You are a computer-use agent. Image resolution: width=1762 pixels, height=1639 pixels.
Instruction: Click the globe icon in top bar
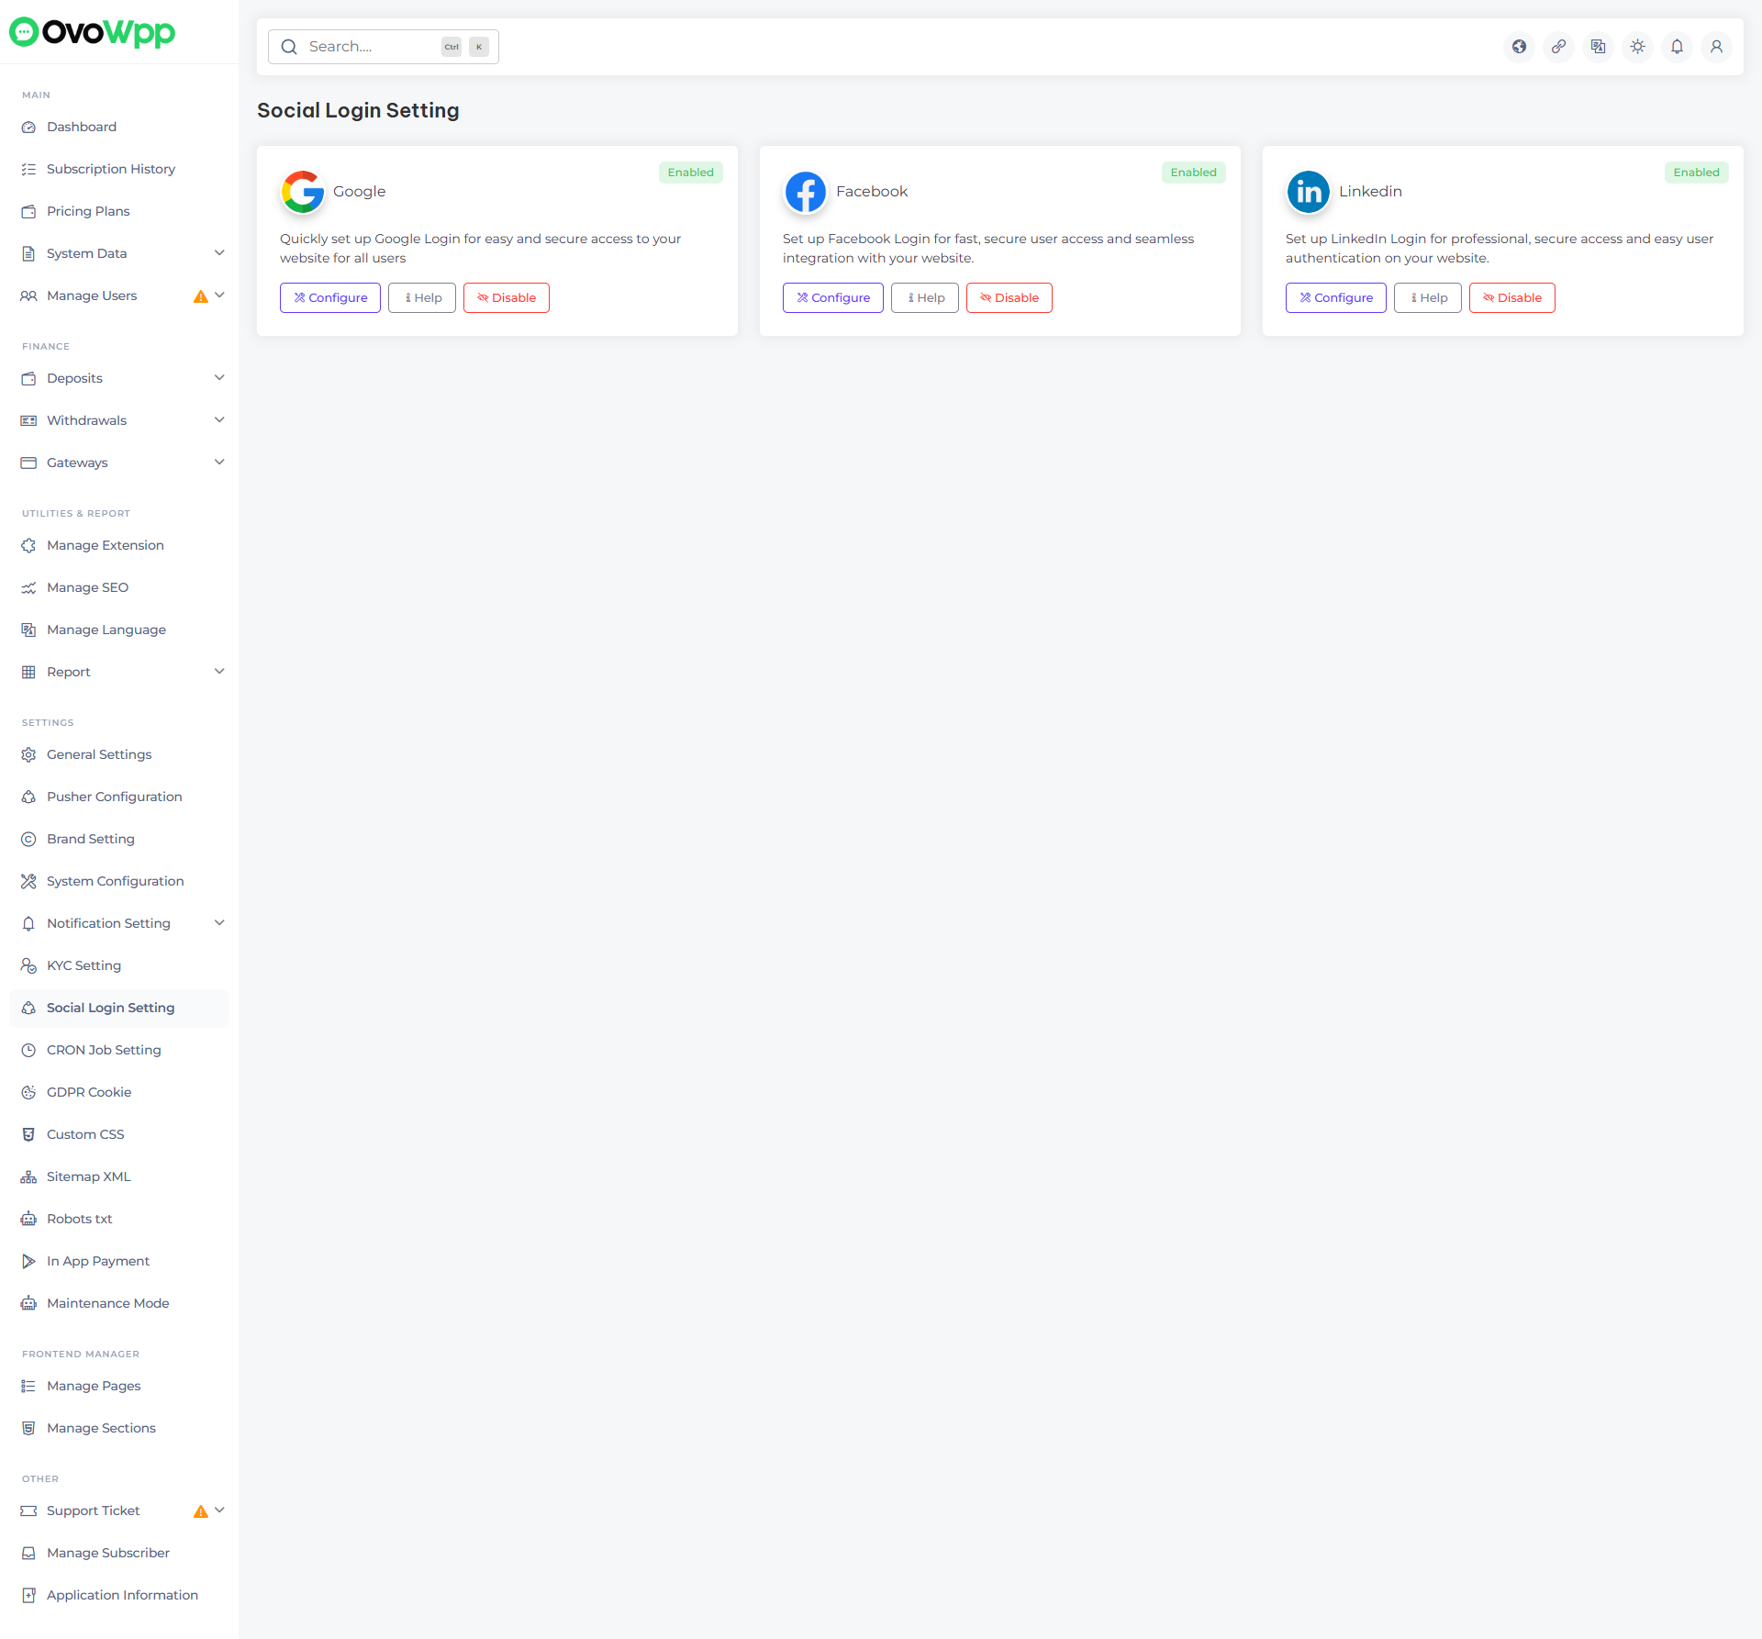point(1520,47)
